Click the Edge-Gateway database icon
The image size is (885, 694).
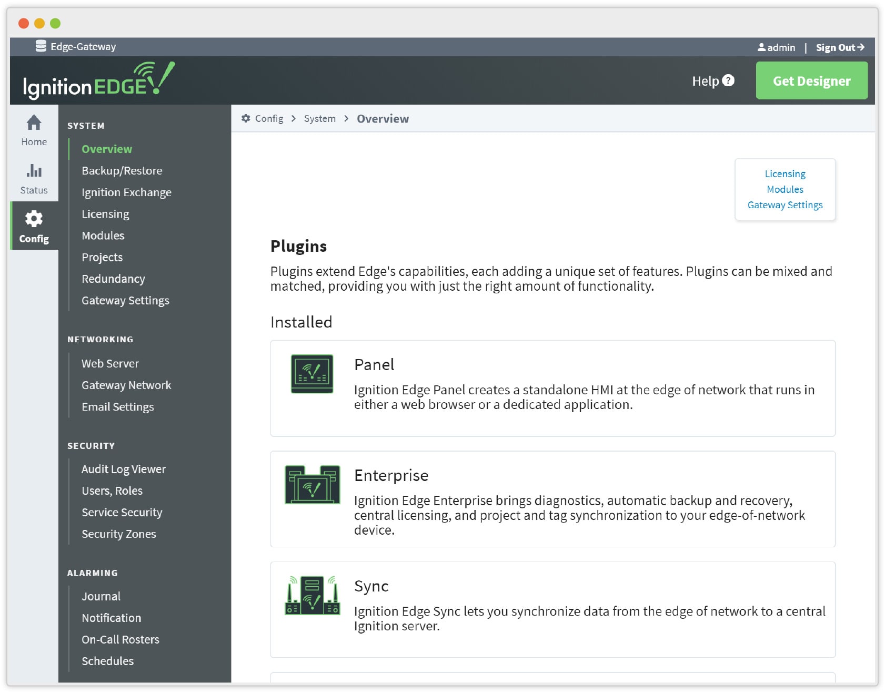(41, 46)
